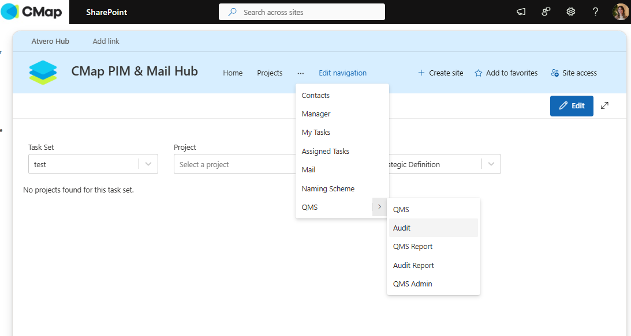Open the navigation overflow ellipsis menu
Image resolution: width=631 pixels, height=336 pixels.
[301, 73]
